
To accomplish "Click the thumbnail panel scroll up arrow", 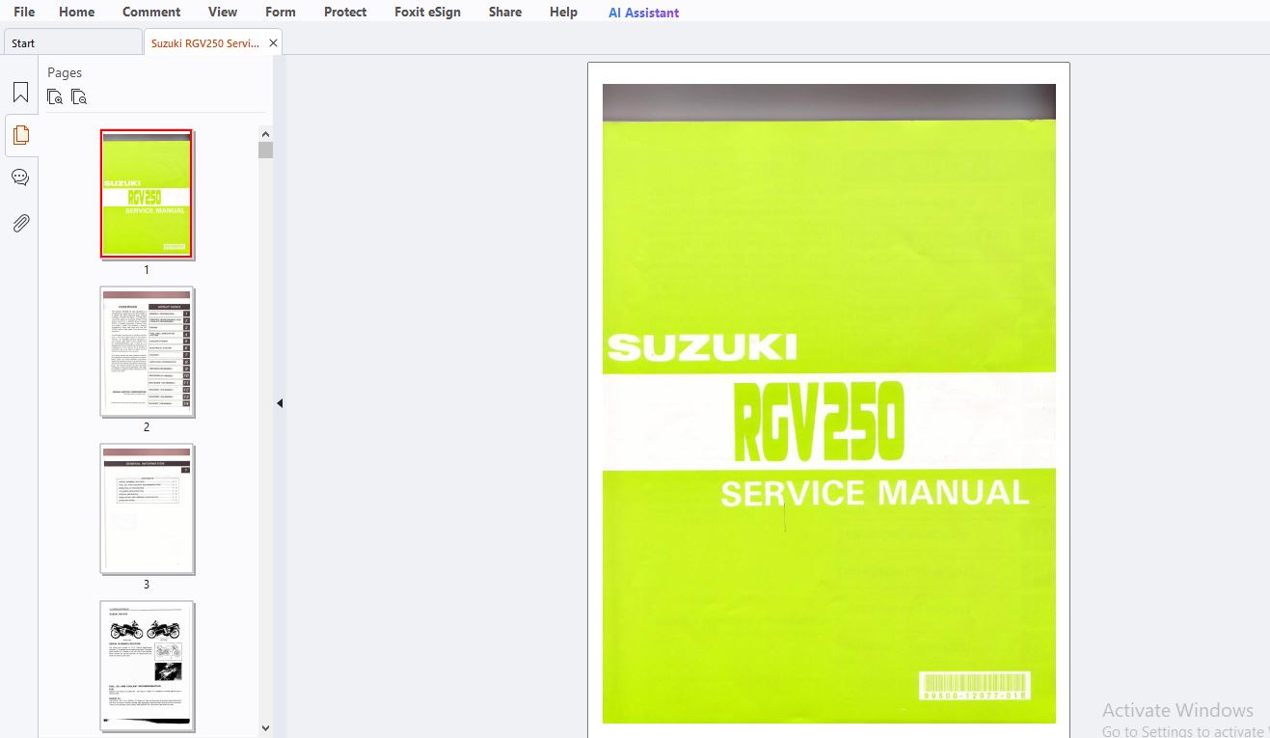I will [266, 134].
